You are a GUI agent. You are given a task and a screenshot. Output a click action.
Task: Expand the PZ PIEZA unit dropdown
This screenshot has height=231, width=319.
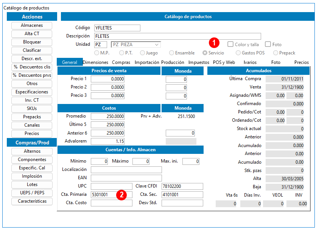point(156,45)
